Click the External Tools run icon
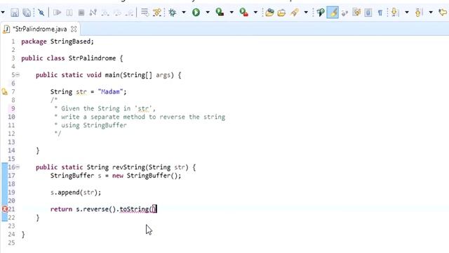The height and width of the screenshot is (253, 449). [244, 13]
